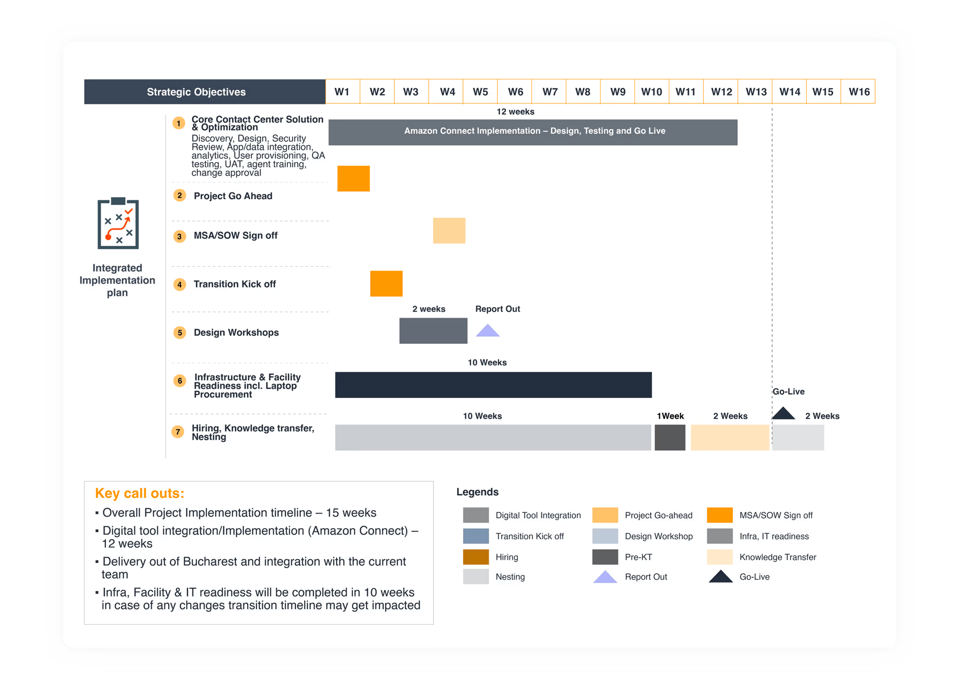Click the Project Go Ahead row label
The height and width of the screenshot is (697, 959).
click(x=233, y=196)
